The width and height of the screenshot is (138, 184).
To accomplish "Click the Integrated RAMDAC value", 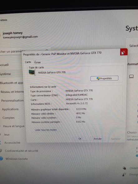I will [x=77, y=95].
